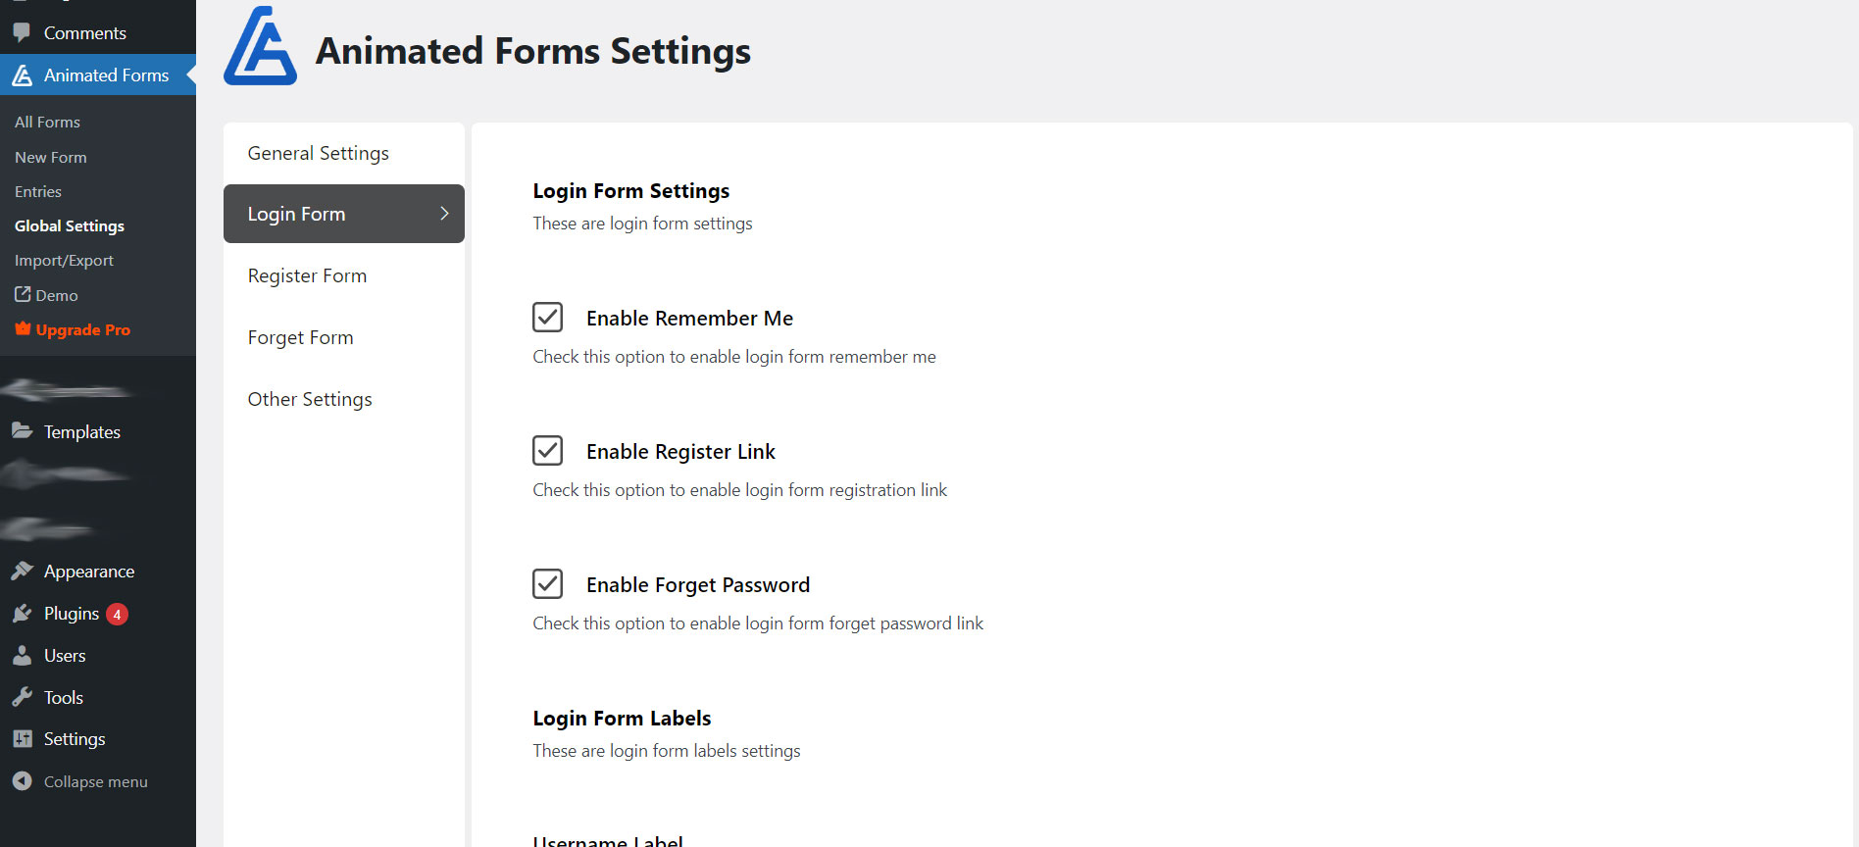Click the Appearance brush icon
This screenshot has width=1859, height=847.
(x=22, y=571)
